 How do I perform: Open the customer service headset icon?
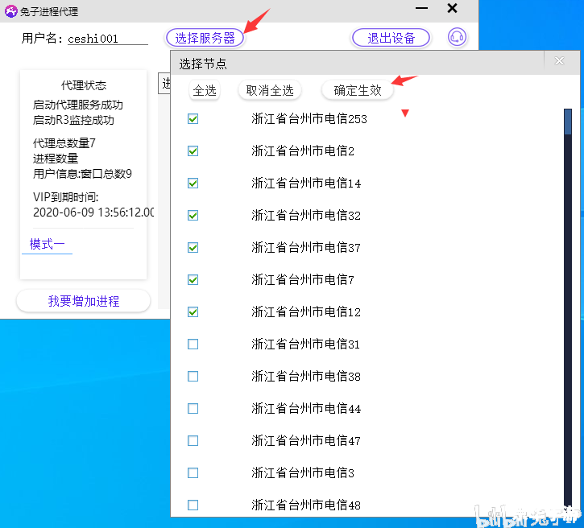[457, 37]
